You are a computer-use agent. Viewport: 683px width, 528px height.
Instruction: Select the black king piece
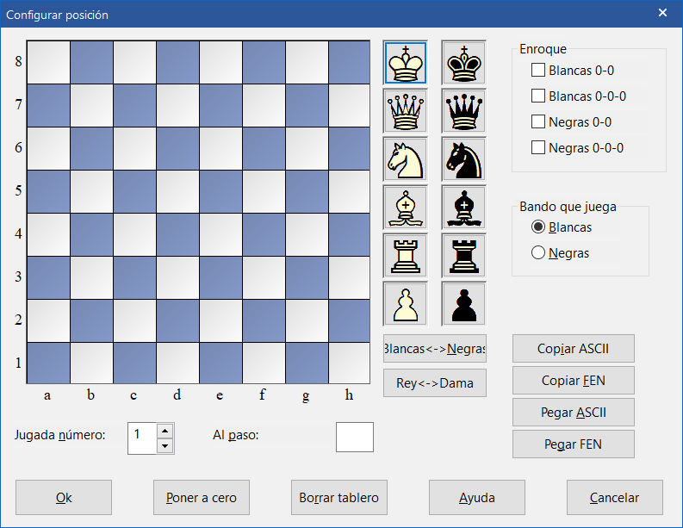tap(463, 63)
